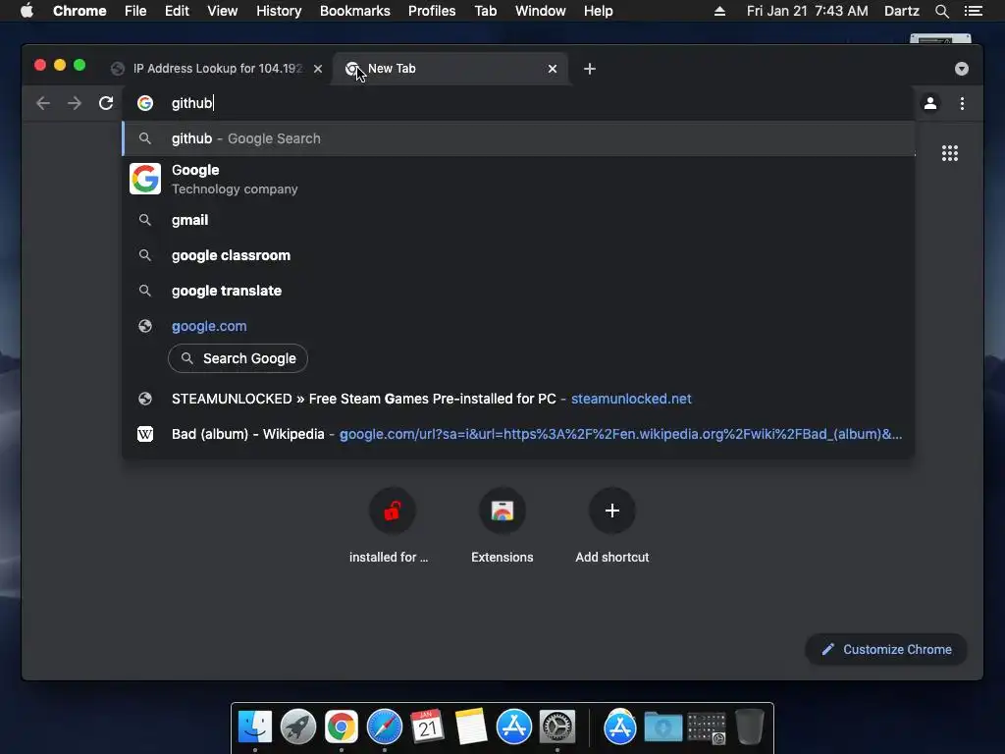Click the search icon beside gmail suggestion
The width and height of the screenshot is (1005, 754).
[145, 220]
